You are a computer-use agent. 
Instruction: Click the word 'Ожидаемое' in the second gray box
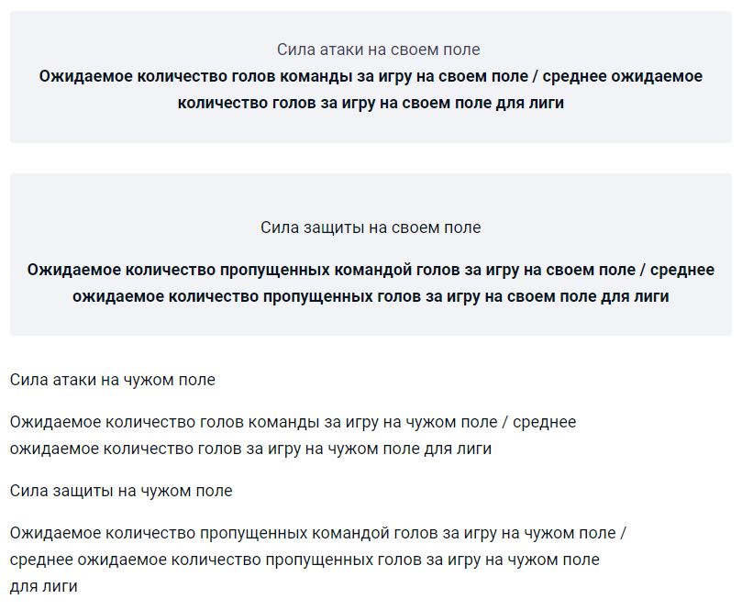tap(74, 270)
